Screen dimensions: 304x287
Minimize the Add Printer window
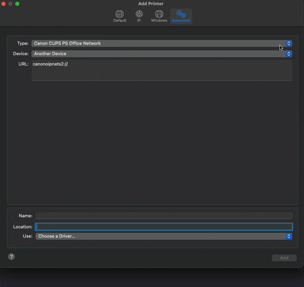click(x=10, y=4)
